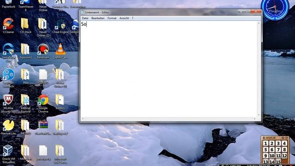
Task: Open the Format menu
Action: coord(112,18)
